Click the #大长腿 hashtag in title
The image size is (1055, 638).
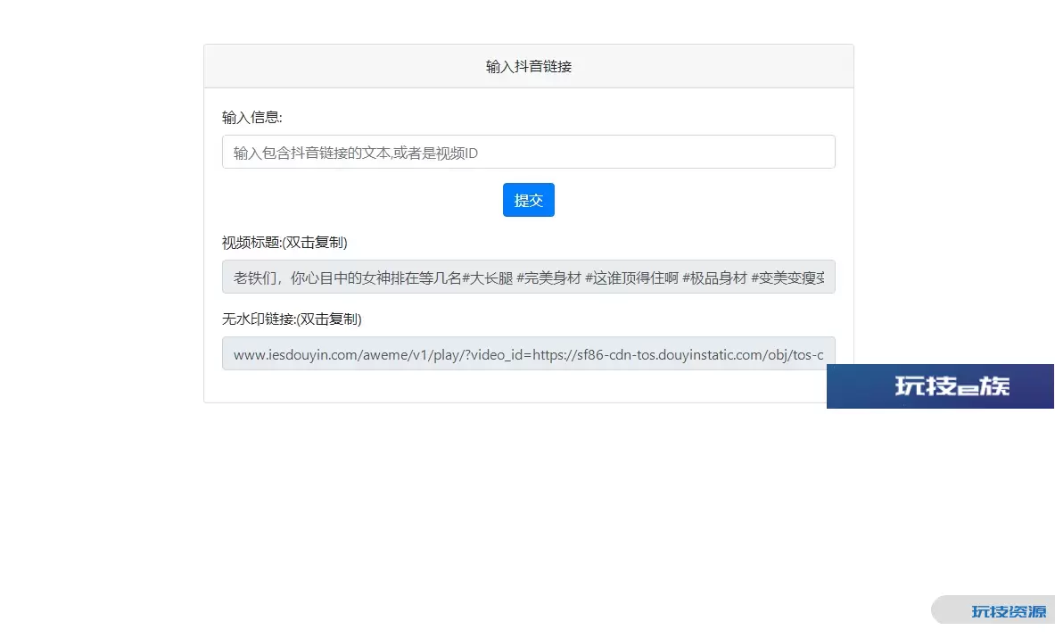[x=488, y=278]
